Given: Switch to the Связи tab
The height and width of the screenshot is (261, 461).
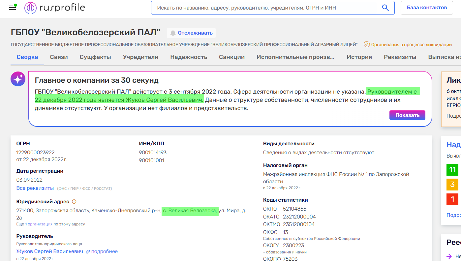Looking at the screenshot, I should pyautogui.click(x=59, y=57).
